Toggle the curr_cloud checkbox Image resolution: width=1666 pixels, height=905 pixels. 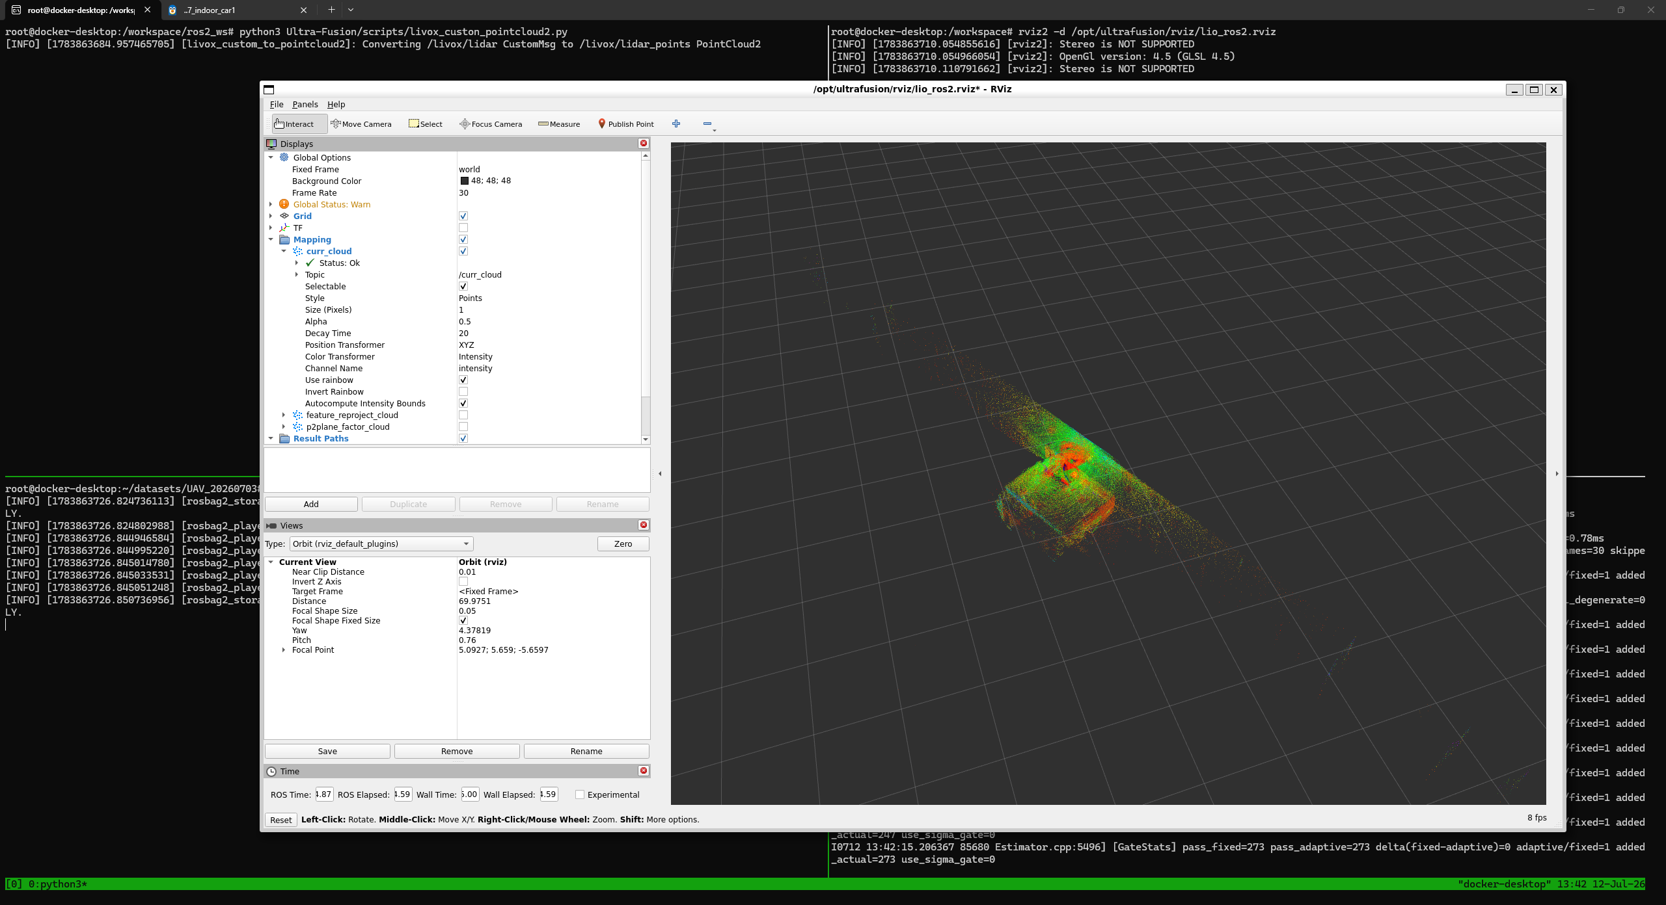[x=463, y=251]
